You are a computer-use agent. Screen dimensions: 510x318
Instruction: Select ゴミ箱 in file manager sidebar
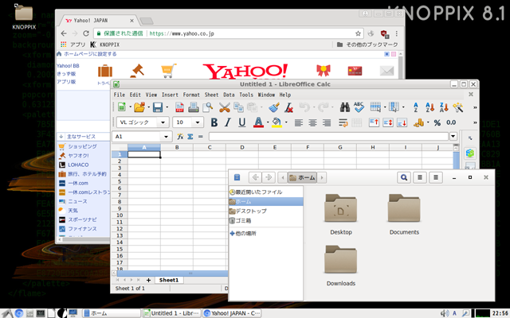(266, 221)
